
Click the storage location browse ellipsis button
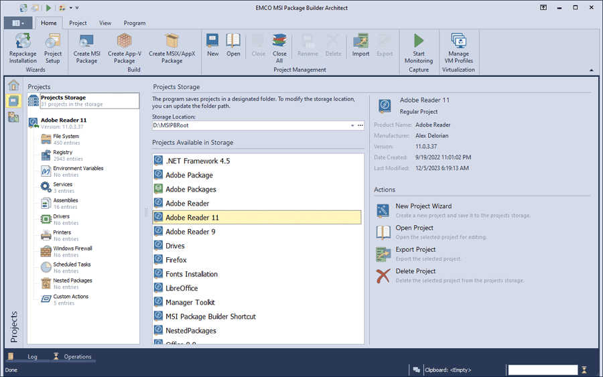point(360,125)
